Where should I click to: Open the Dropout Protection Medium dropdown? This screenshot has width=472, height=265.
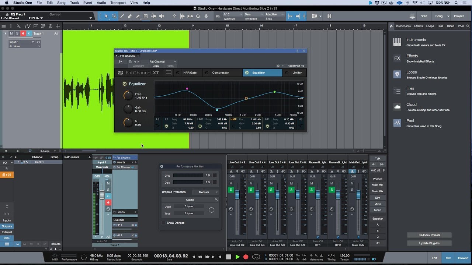[206, 192]
